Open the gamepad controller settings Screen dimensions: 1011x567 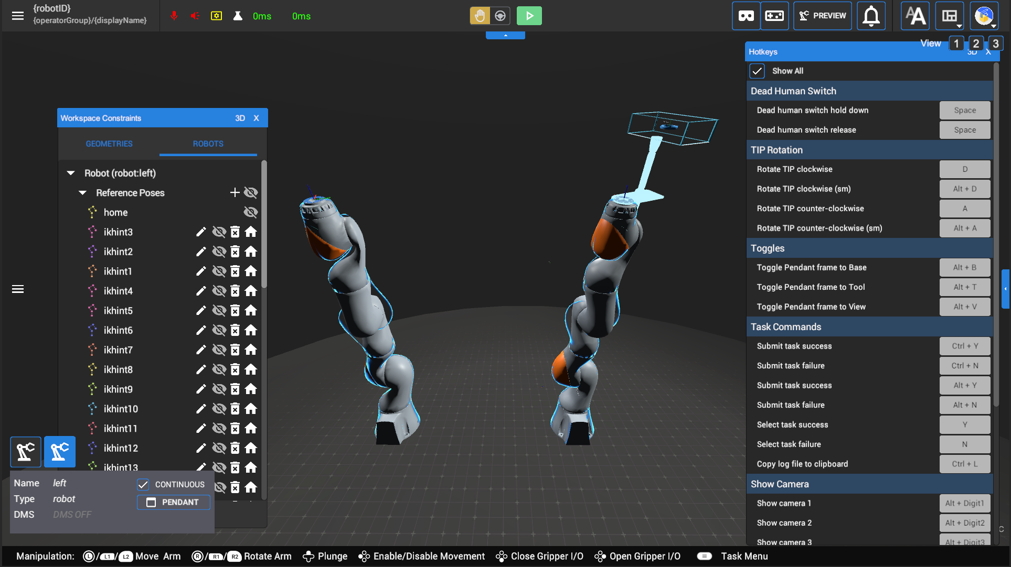coord(774,16)
